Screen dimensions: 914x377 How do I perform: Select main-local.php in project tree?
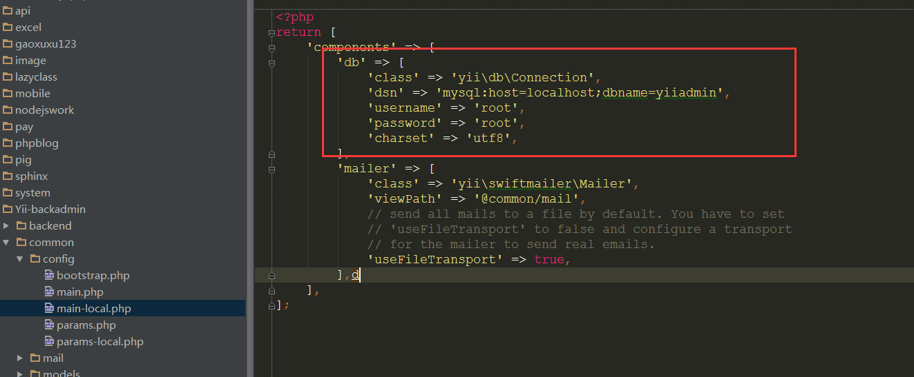(93, 309)
